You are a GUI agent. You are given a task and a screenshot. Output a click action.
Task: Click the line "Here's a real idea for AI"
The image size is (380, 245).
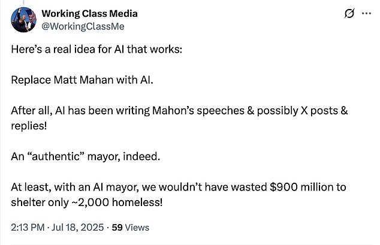tap(96, 49)
